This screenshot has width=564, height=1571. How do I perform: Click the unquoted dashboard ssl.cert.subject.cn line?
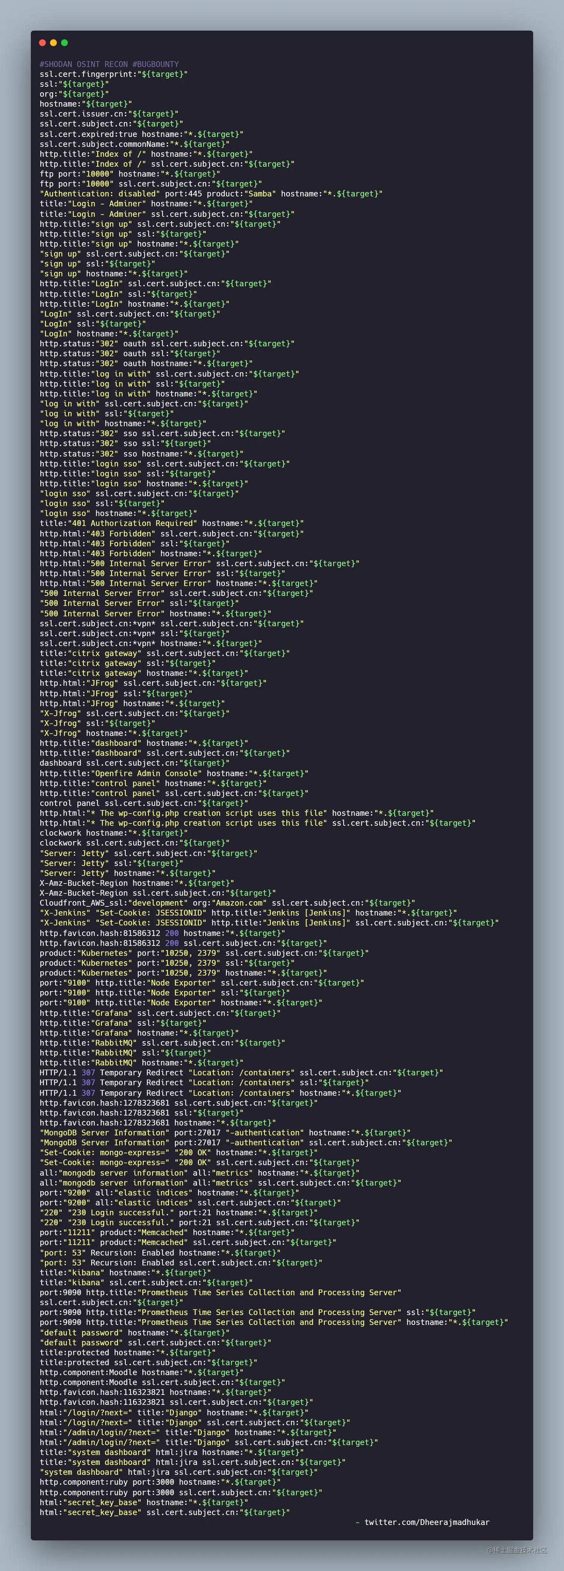135,763
